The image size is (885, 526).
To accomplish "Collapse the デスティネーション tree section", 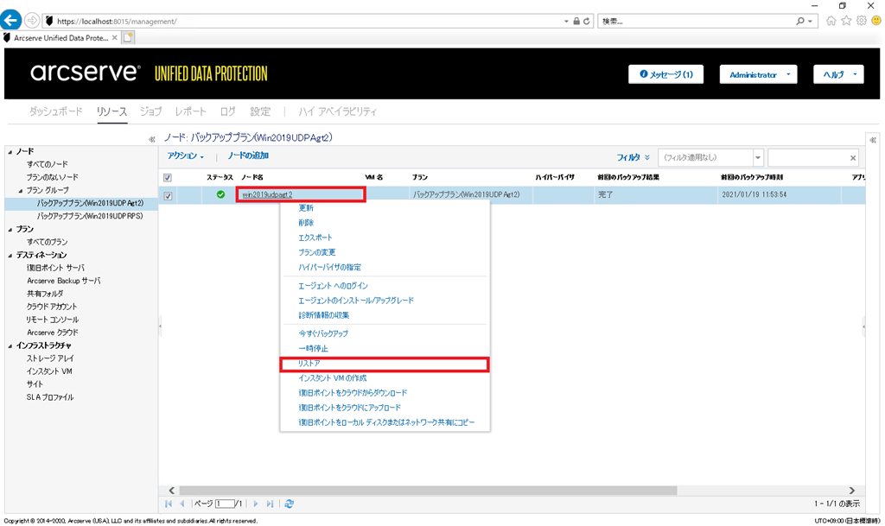I will pyautogui.click(x=10, y=256).
